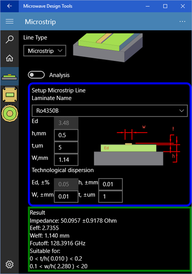Click the 'Microstrip' page title
This screenshot has width=192, height=274.
click(x=40, y=22)
